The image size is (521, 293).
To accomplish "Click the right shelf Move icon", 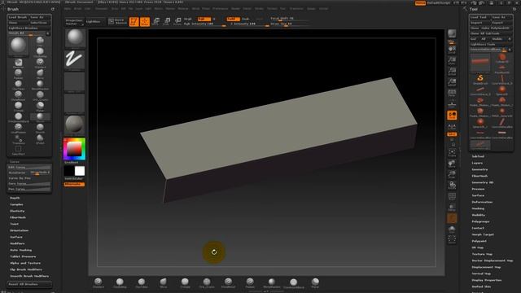I will 452,164.
